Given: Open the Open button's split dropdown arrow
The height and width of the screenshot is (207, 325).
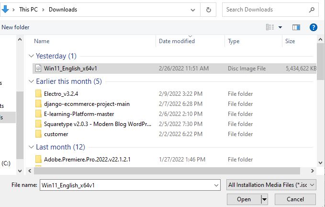Looking at the screenshot, I should 264,199.
